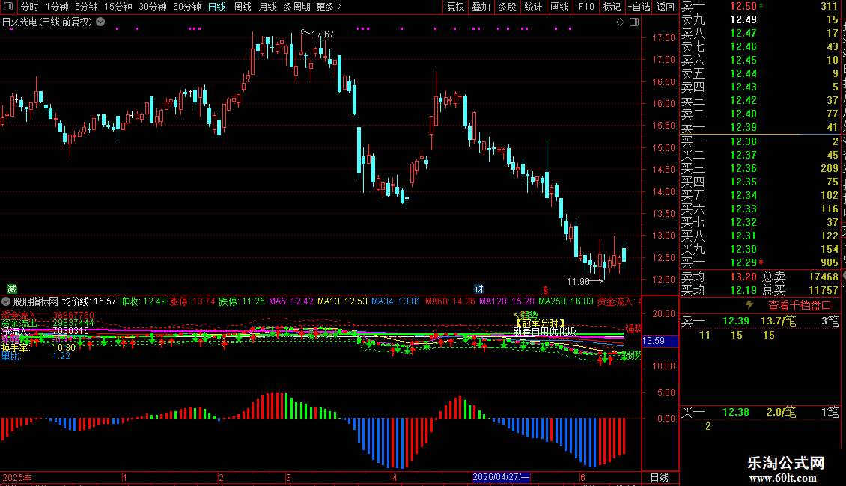Open F10 company information

(586, 7)
